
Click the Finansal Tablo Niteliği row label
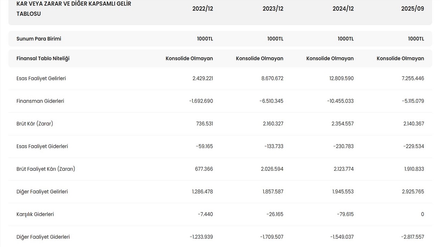[43, 58]
